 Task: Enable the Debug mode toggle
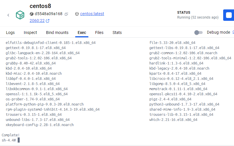coord(198,33)
